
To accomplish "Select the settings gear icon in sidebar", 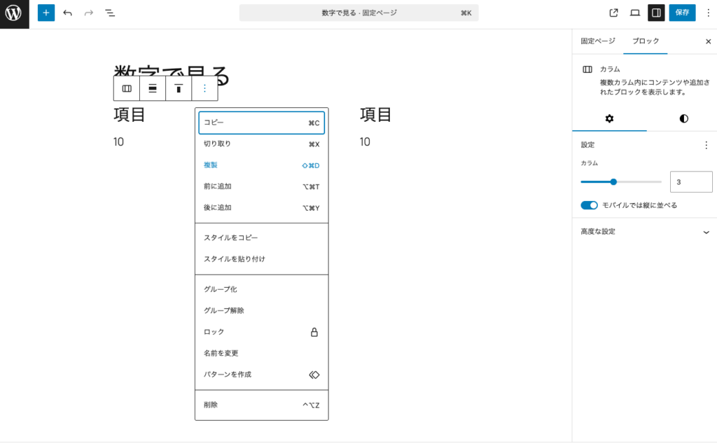I will (x=609, y=119).
